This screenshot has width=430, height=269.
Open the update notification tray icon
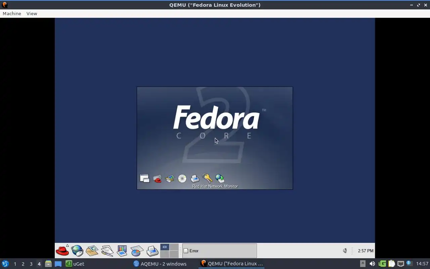click(x=409, y=263)
